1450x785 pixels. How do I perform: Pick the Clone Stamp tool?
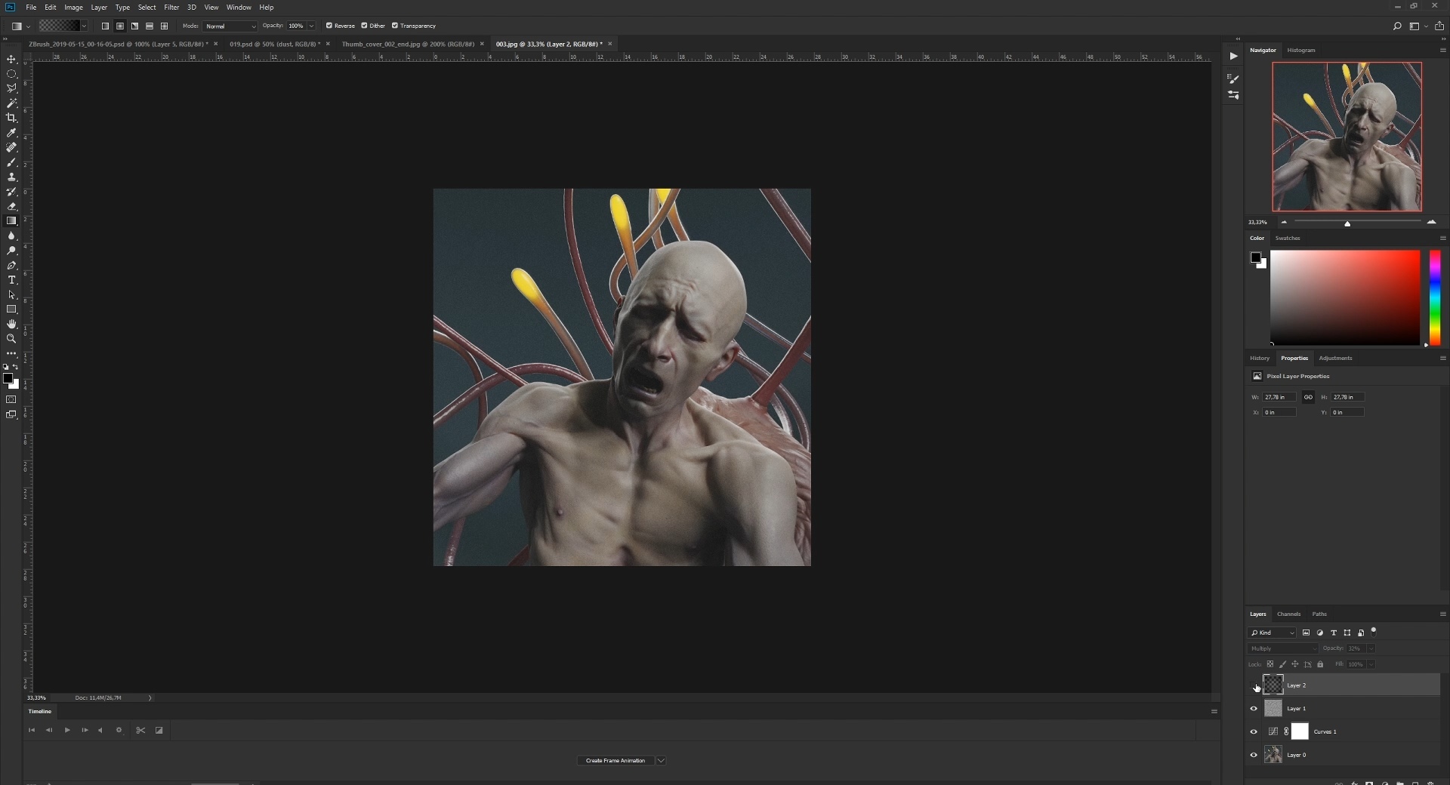[x=11, y=177]
